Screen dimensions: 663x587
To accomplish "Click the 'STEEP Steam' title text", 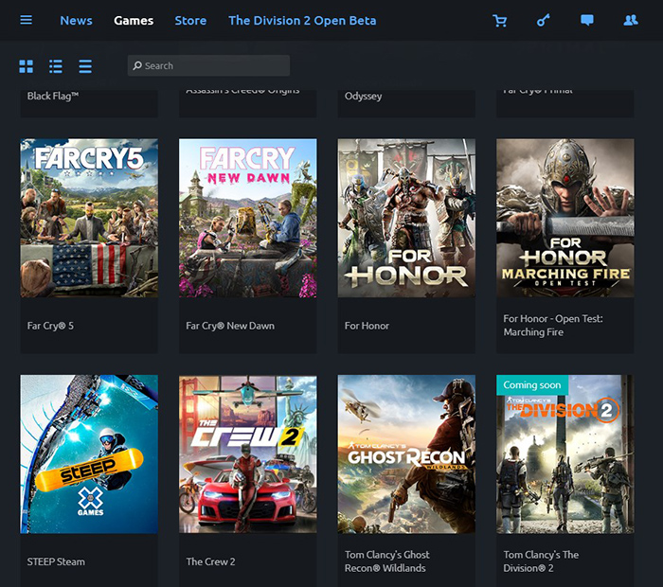I will pos(56,561).
